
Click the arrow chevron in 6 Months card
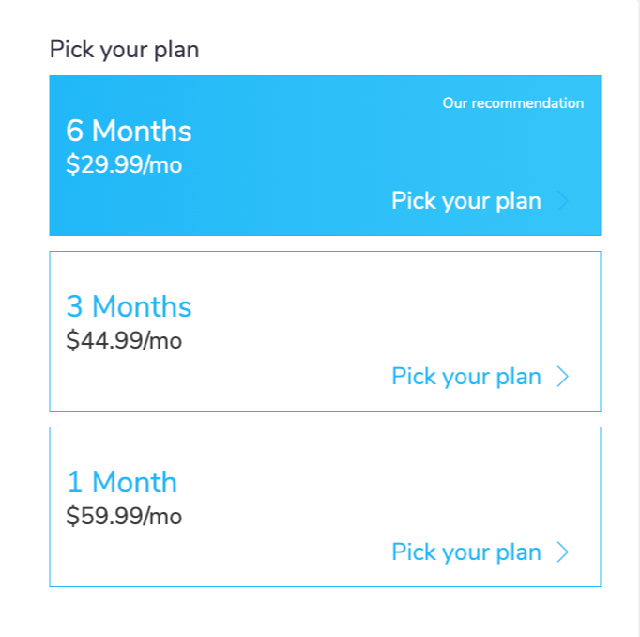[563, 201]
